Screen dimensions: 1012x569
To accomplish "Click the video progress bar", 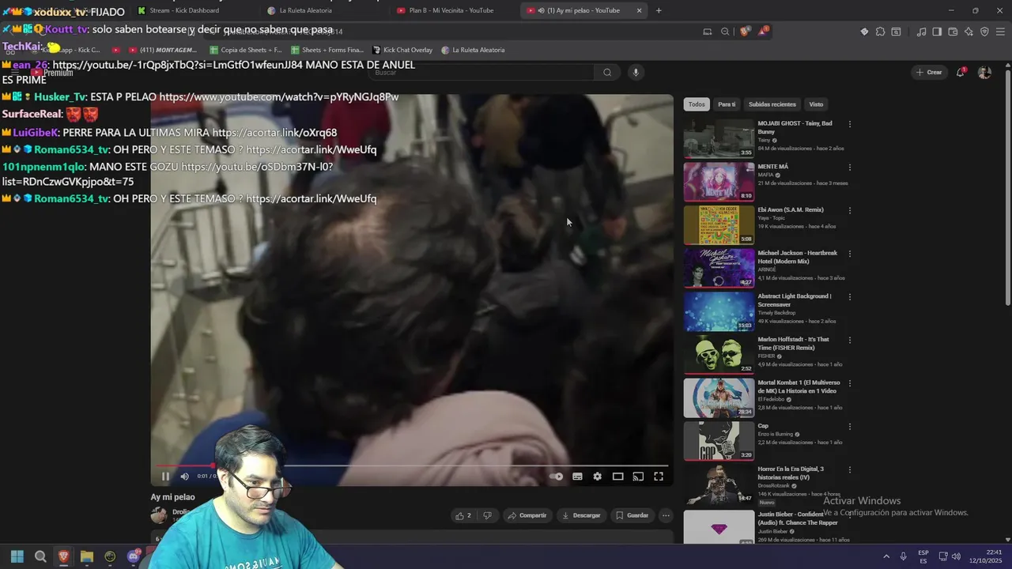I will click(412, 465).
